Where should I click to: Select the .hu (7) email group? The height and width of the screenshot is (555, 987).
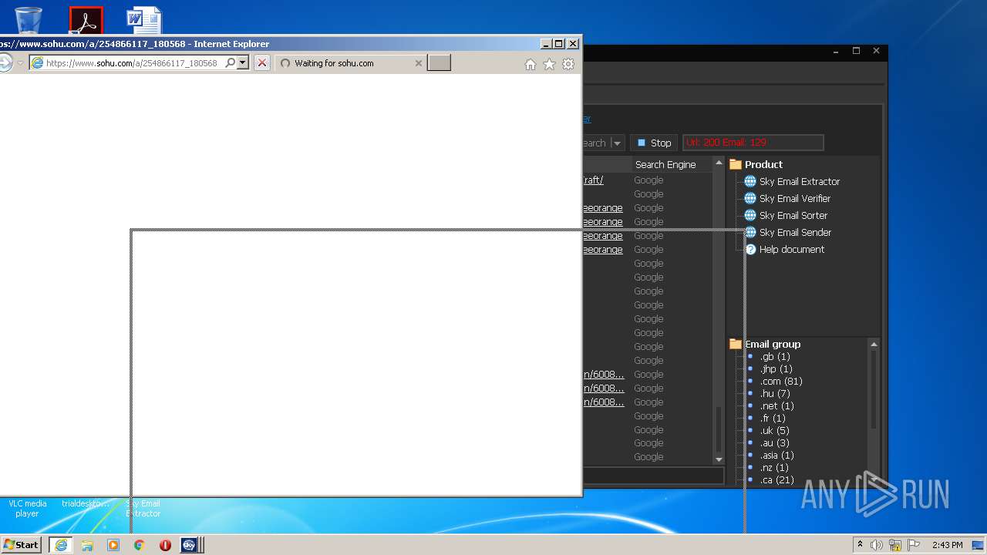(x=775, y=394)
